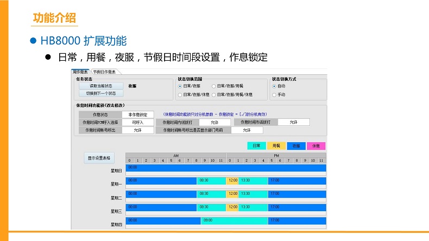The height and width of the screenshot is (241, 429).
Task: Choose 手动 switching mode radio
Action: pos(279,94)
